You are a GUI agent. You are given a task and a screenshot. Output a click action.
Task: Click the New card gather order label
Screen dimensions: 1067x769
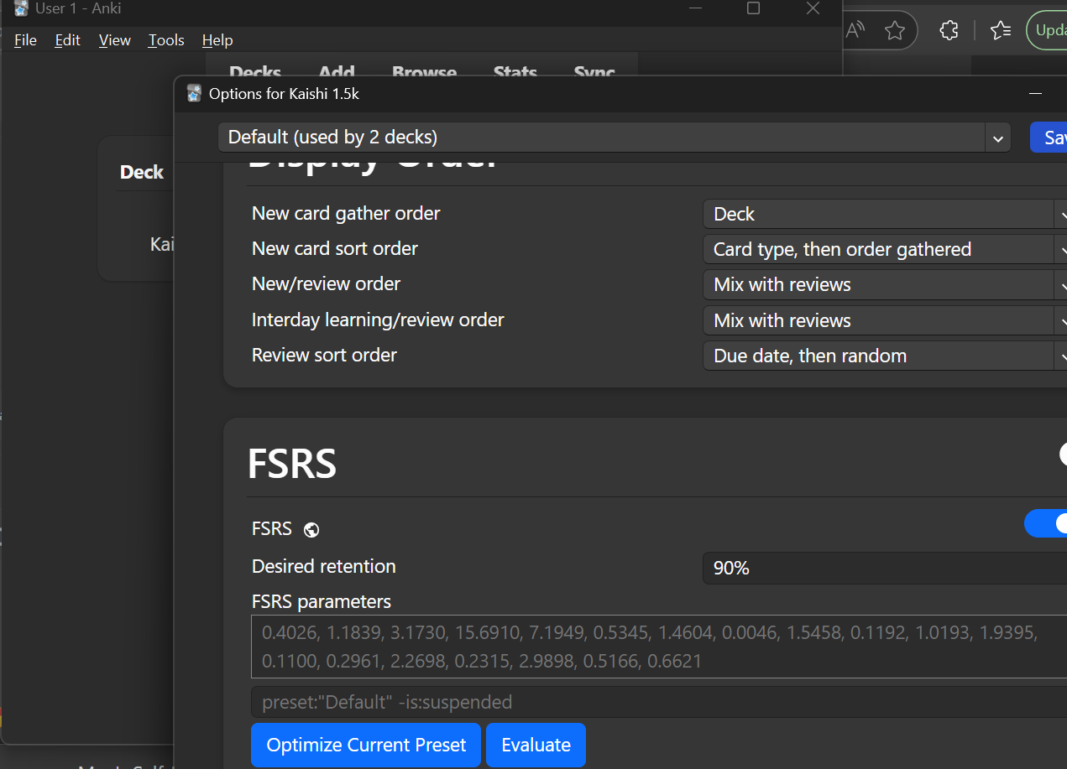346,213
